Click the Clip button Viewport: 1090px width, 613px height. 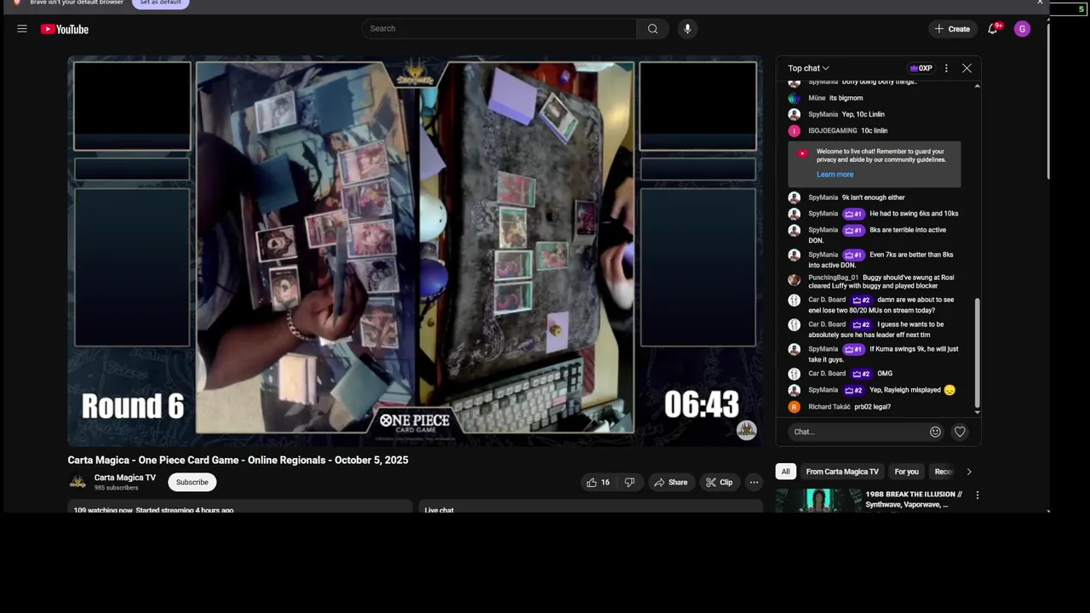pos(719,482)
